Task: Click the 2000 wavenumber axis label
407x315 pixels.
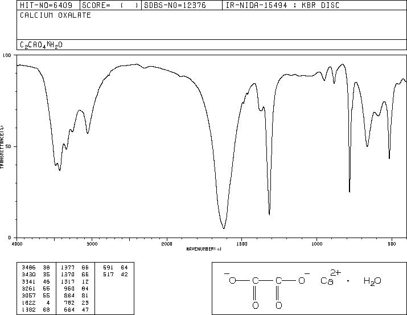Action: pos(167,244)
